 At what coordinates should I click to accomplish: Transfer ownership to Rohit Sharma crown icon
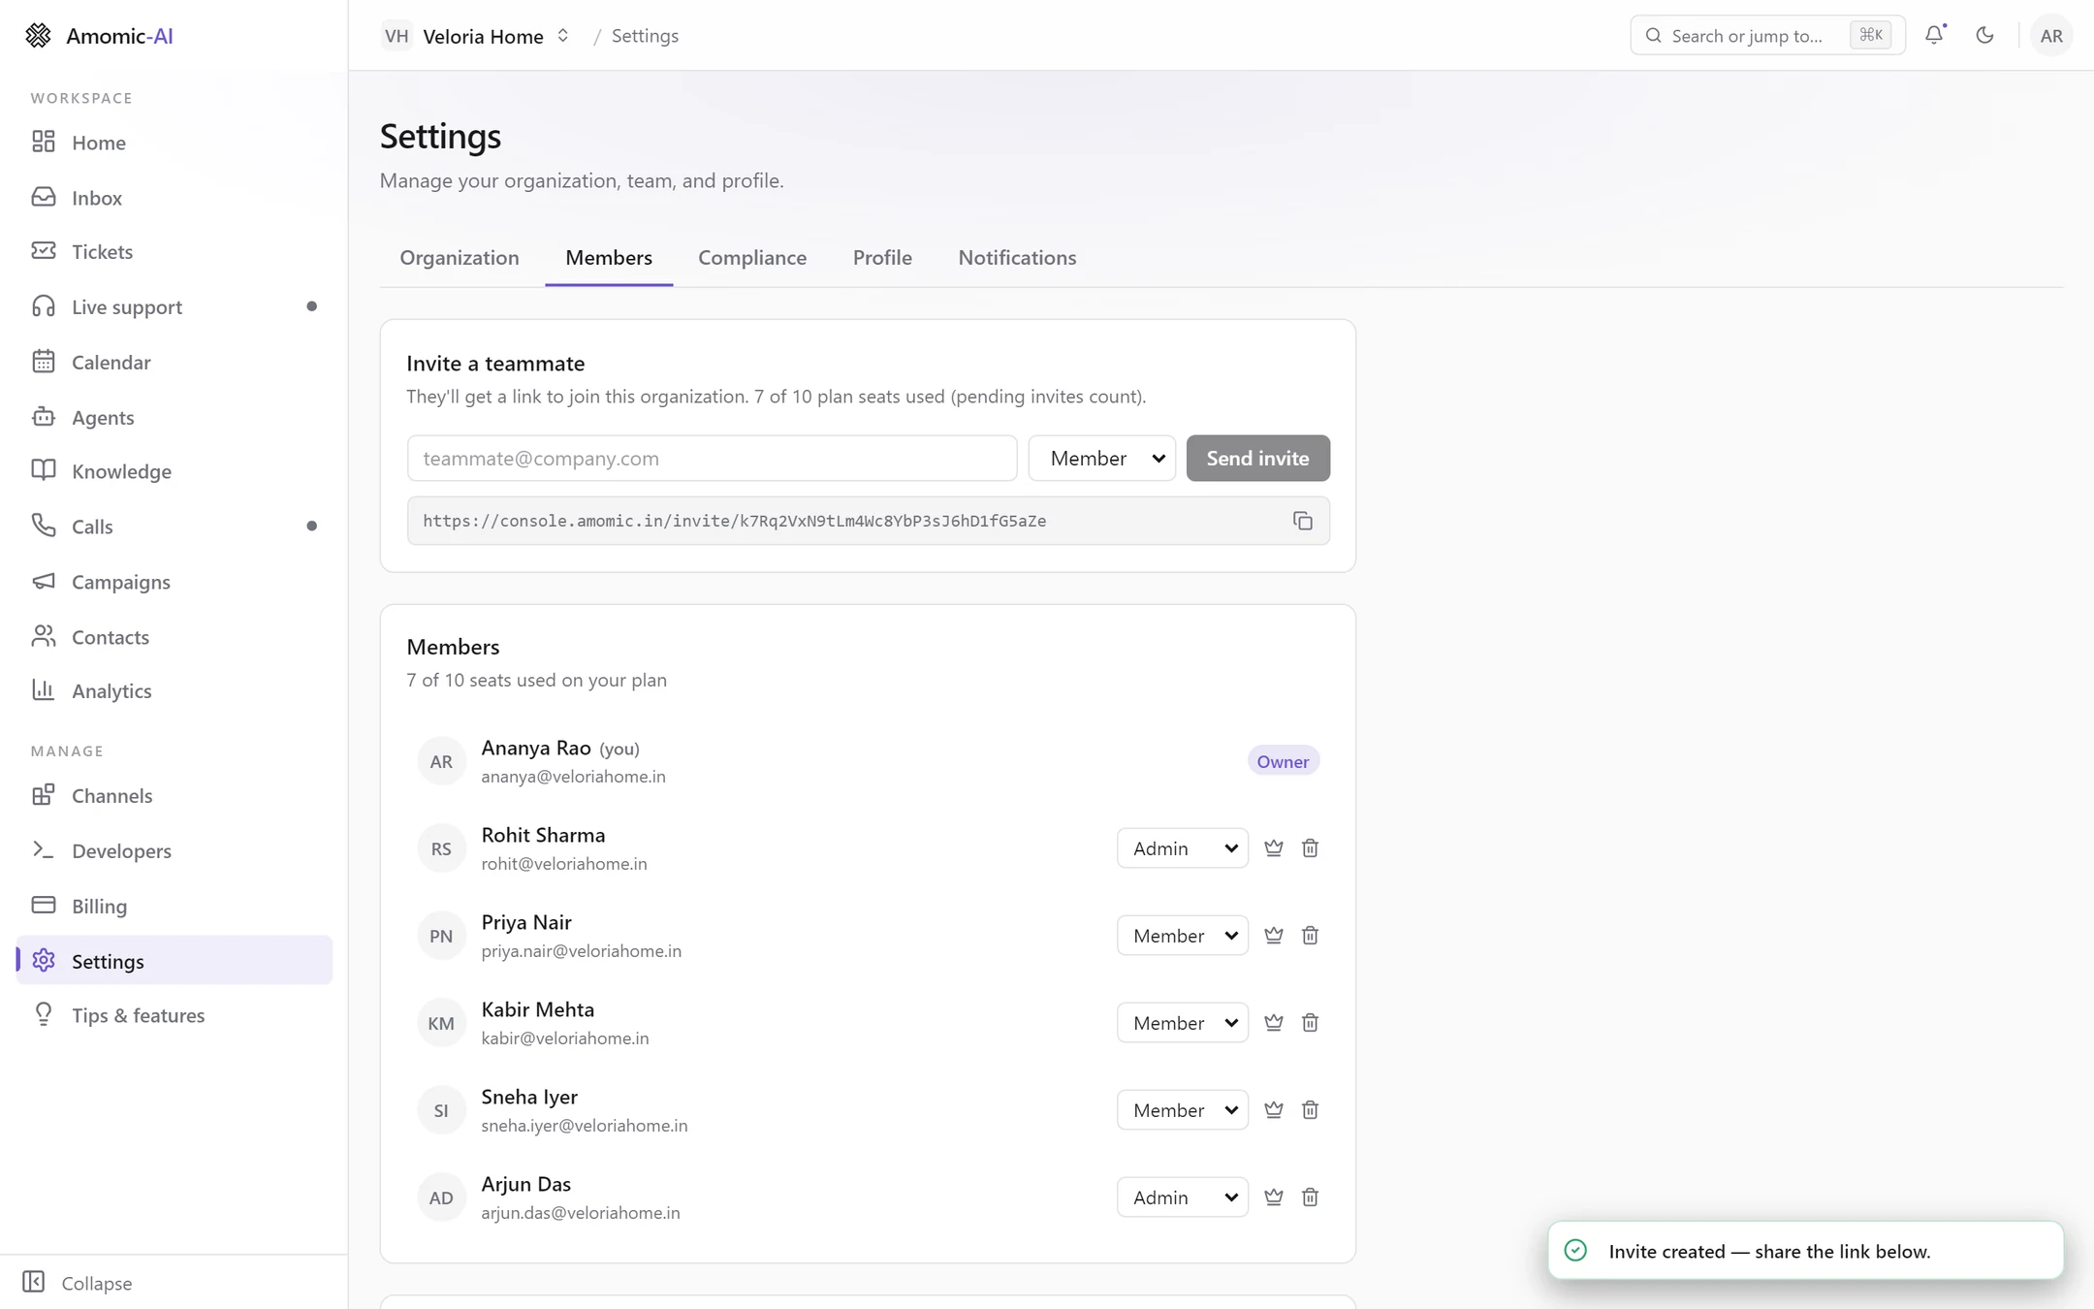click(1273, 848)
